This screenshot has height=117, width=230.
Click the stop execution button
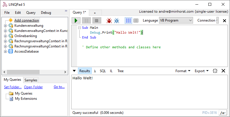97,20
